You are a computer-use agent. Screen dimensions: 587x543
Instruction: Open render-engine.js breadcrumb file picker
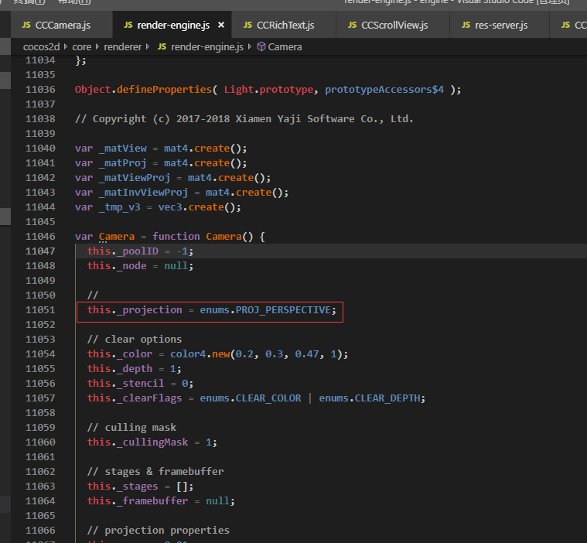206,47
